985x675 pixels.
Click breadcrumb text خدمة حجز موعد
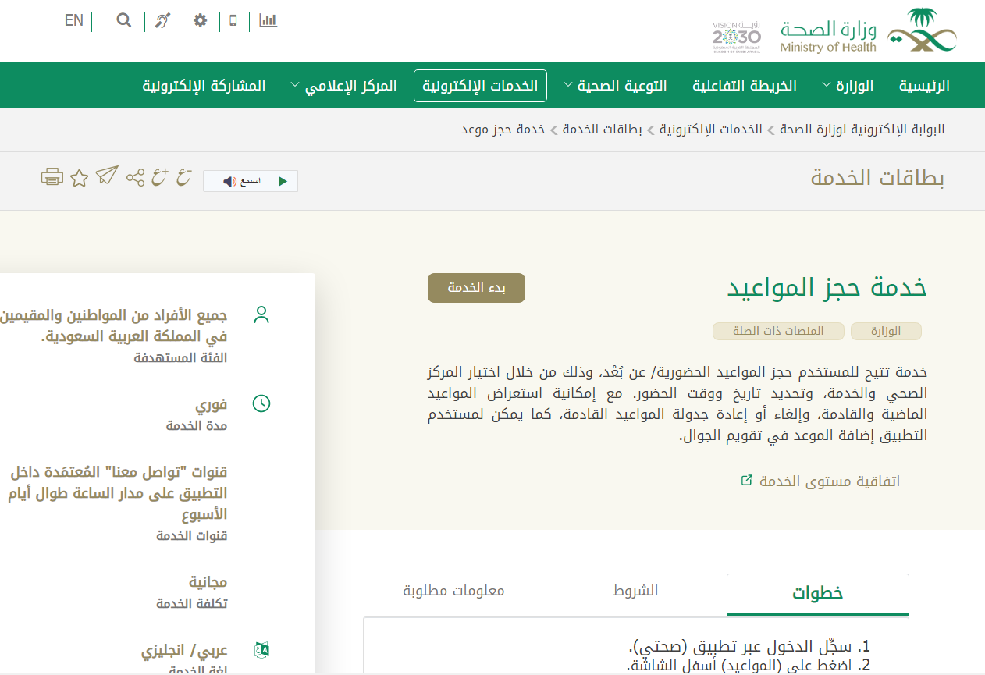click(503, 130)
